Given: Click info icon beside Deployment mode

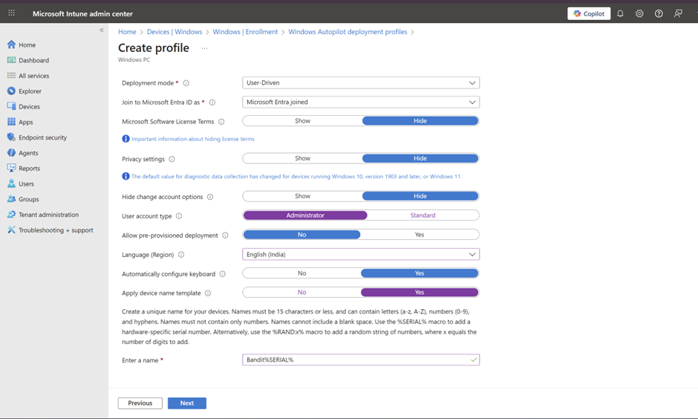Looking at the screenshot, I should (186, 83).
